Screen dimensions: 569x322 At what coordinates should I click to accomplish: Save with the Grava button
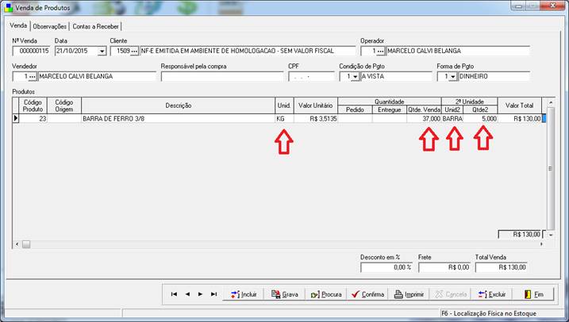pyautogui.click(x=284, y=294)
